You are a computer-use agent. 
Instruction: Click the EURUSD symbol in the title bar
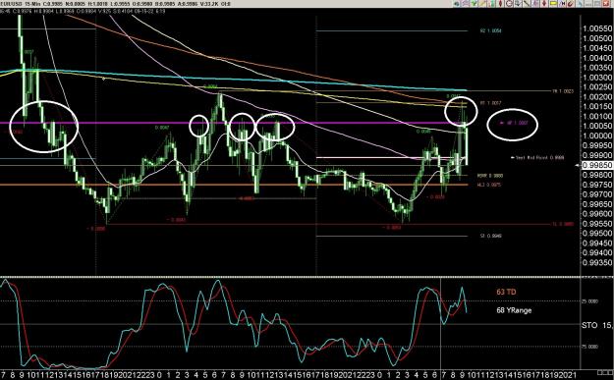pyautogui.click(x=10, y=4)
